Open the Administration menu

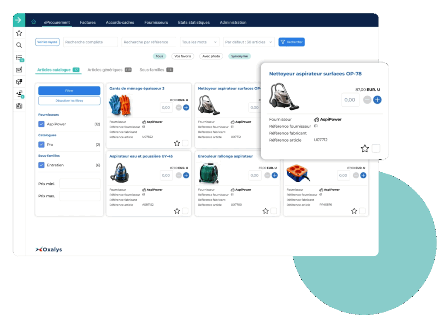click(233, 23)
